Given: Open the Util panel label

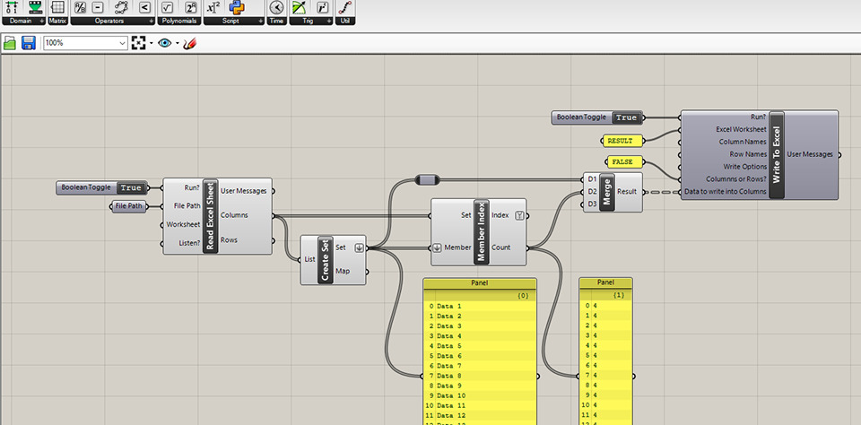Looking at the screenshot, I should pos(345,21).
